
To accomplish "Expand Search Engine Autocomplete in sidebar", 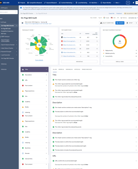I will click(17, 41).
